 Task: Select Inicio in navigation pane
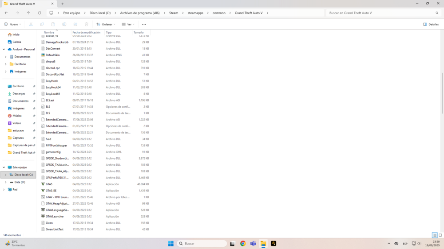click(x=16, y=35)
